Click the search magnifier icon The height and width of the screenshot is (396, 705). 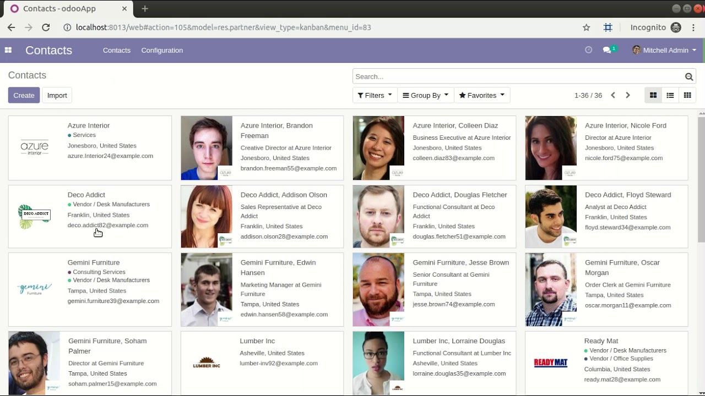point(688,76)
